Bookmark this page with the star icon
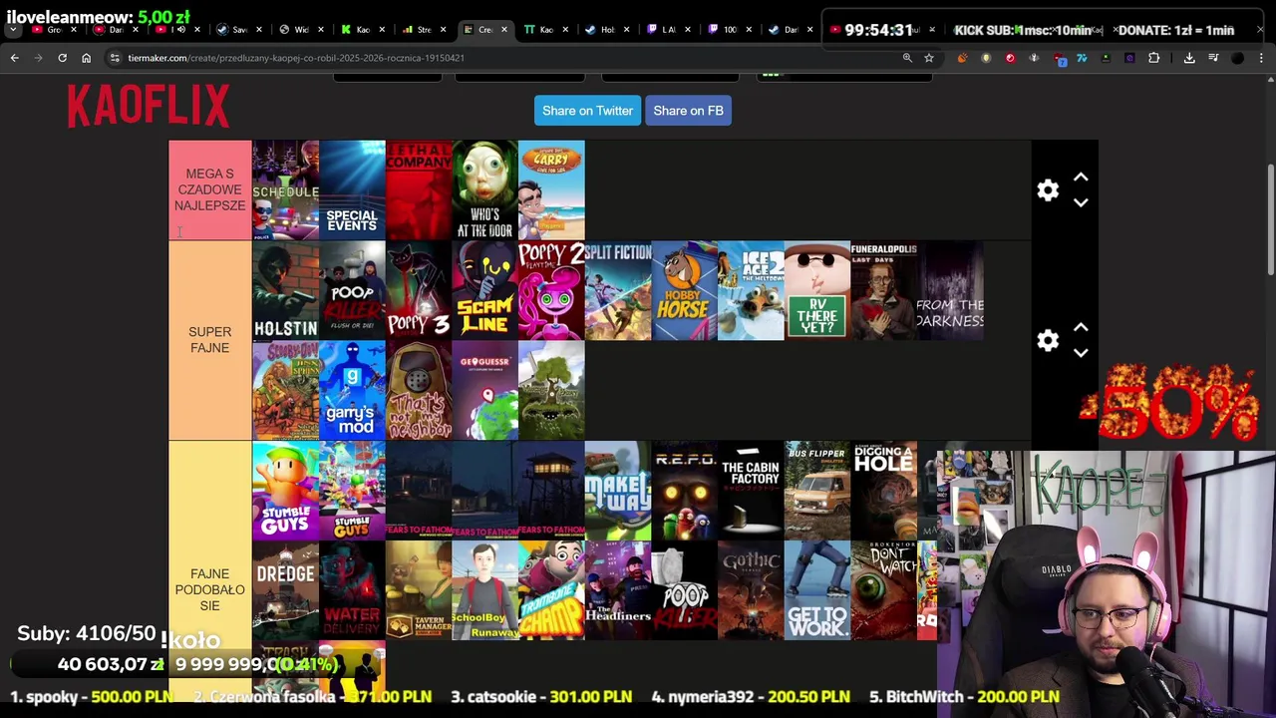 pos(929,58)
